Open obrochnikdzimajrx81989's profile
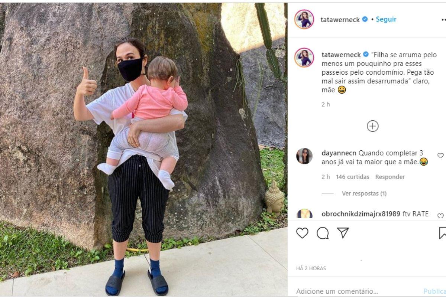The width and height of the screenshot is (446, 297). coord(361,214)
